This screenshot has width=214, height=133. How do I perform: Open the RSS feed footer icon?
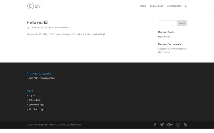(x=185, y=125)
